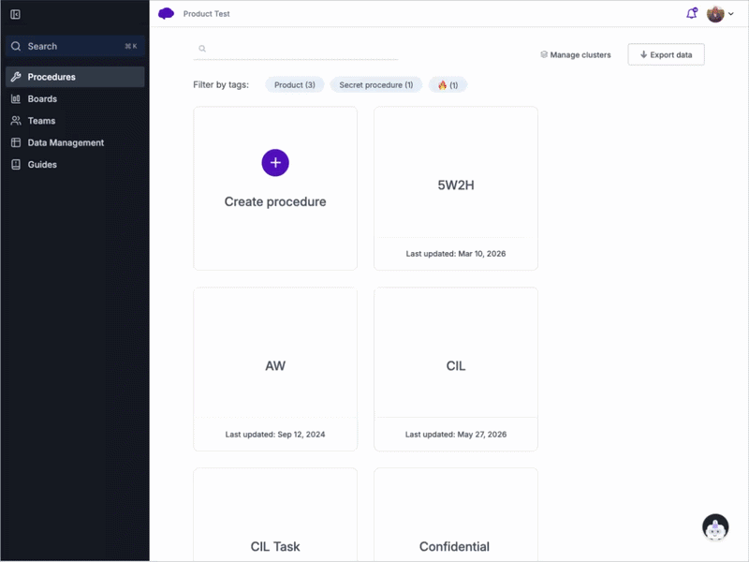Screen dimensions: 749x562
Task: Click the Boards chart icon
Action: click(x=16, y=98)
